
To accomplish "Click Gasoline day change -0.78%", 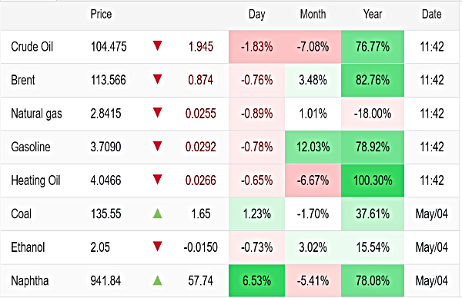I will [x=256, y=147].
